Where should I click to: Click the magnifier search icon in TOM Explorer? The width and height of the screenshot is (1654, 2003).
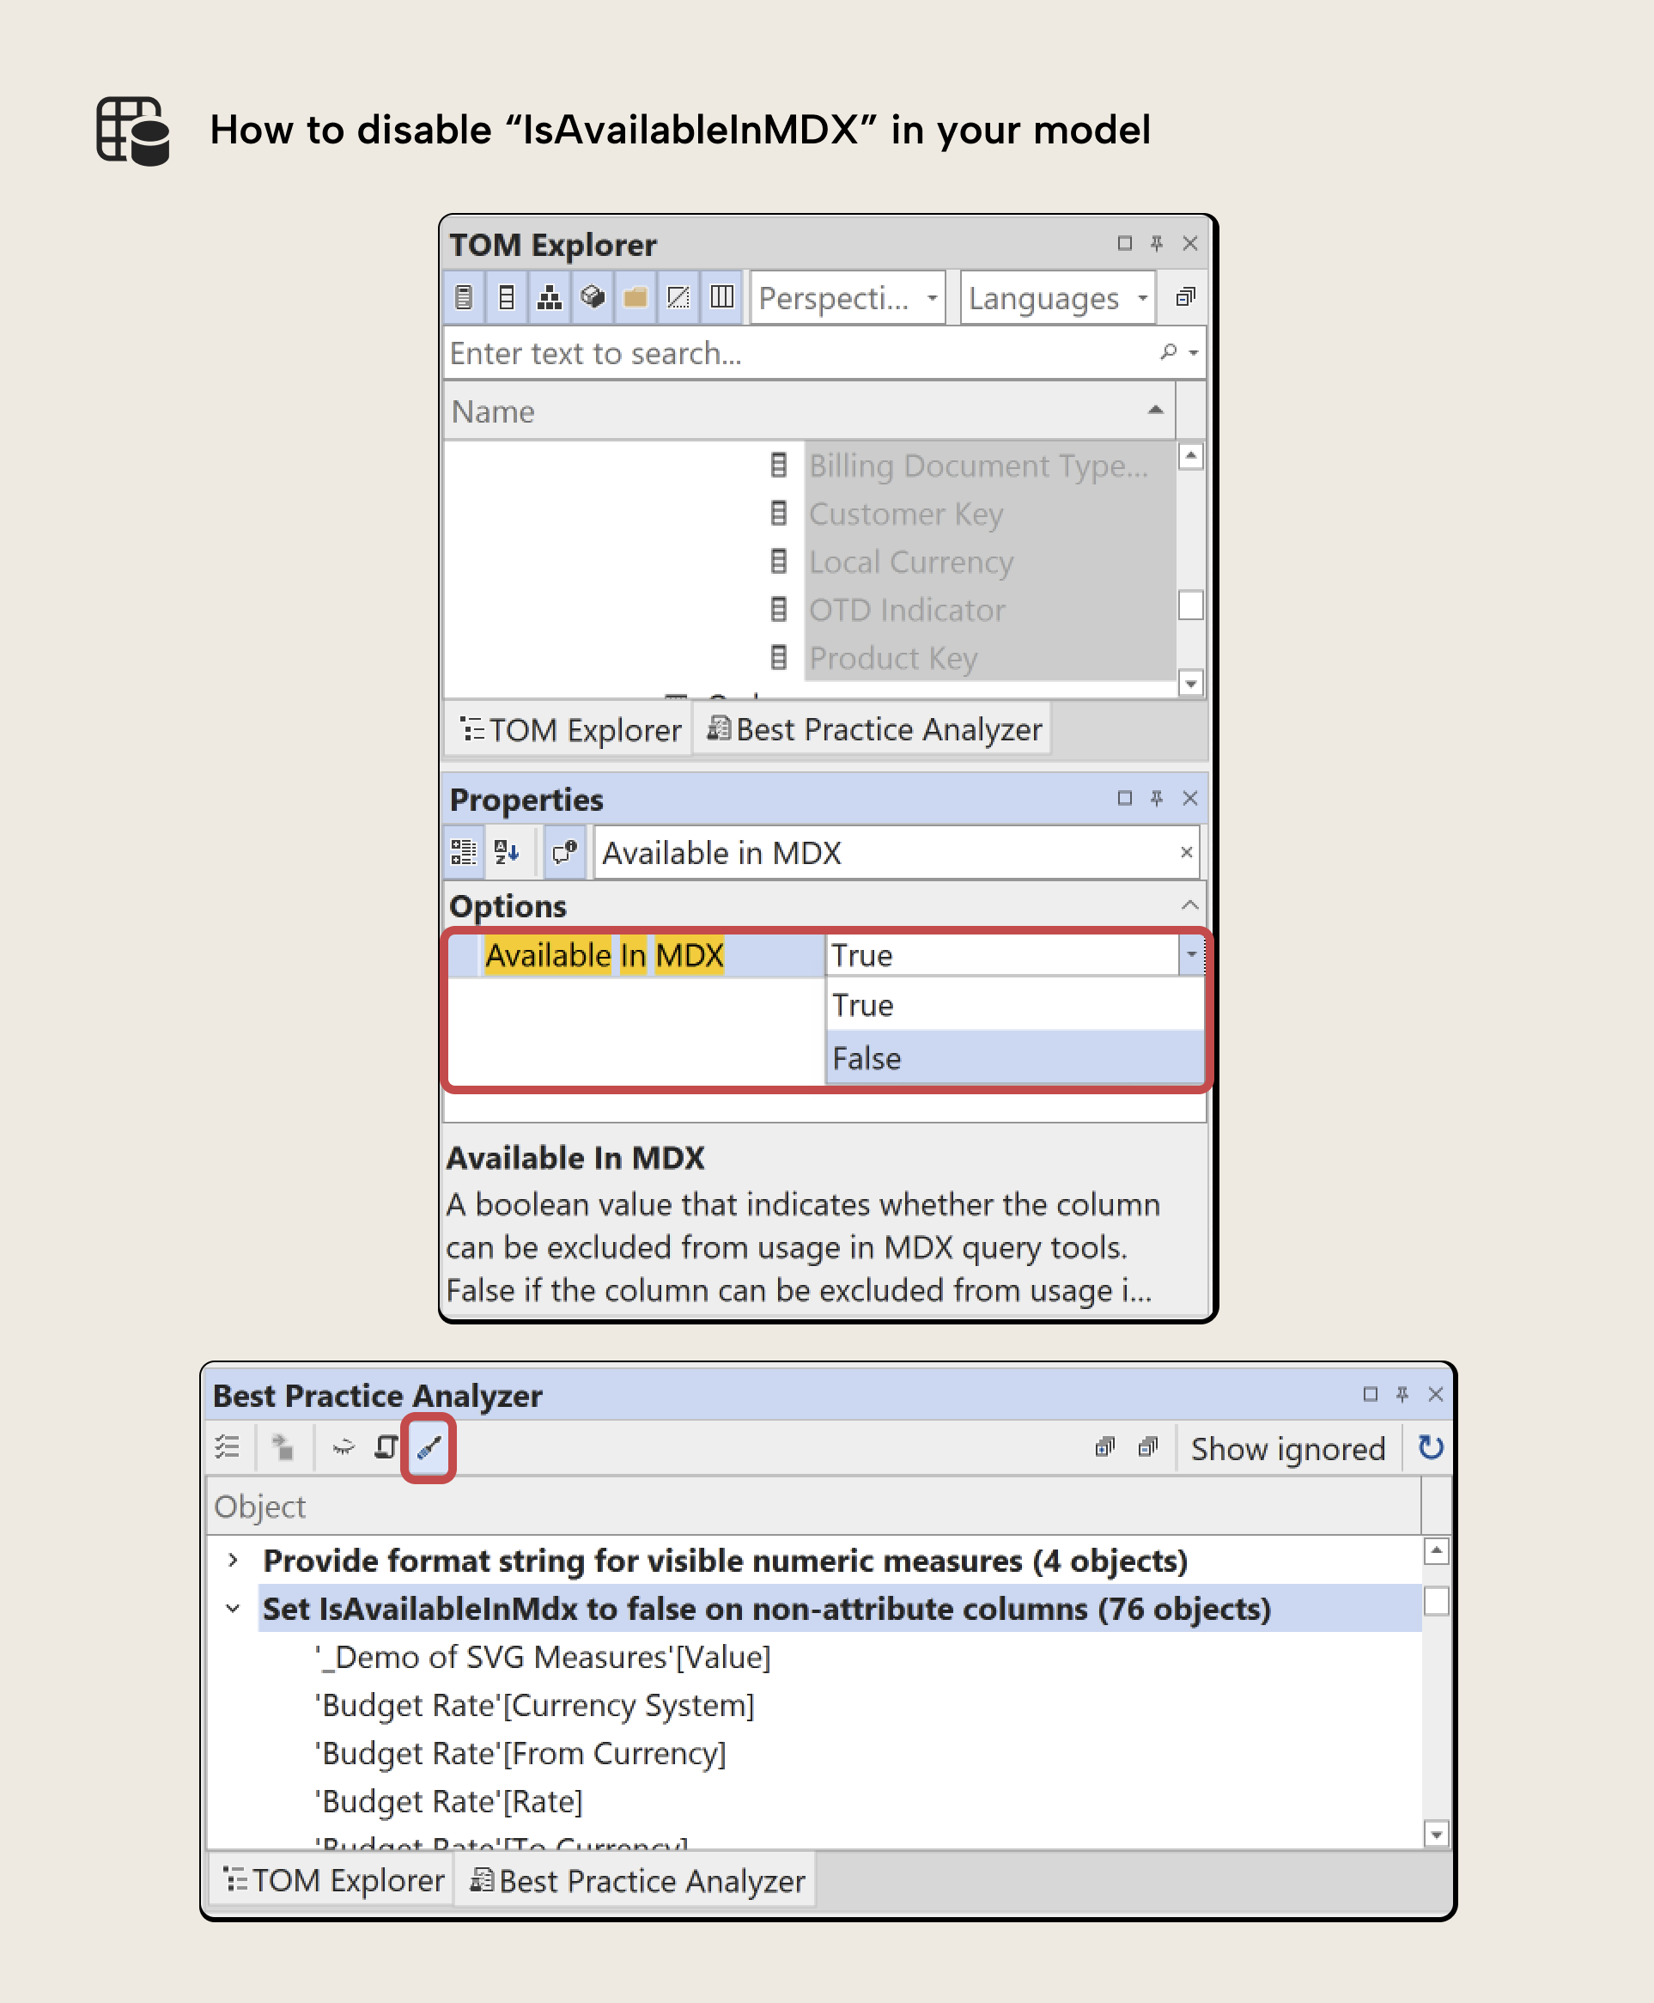tap(1168, 352)
